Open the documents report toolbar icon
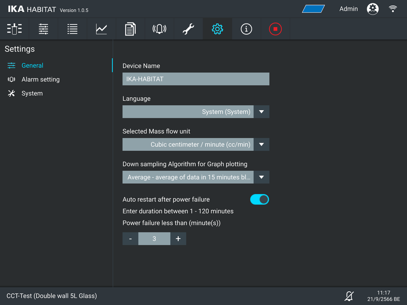Screen dimensions: 407x305 point(130,29)
